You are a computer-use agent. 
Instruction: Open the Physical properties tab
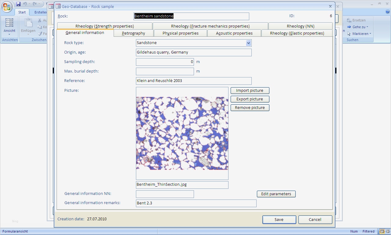pos(181,33)
